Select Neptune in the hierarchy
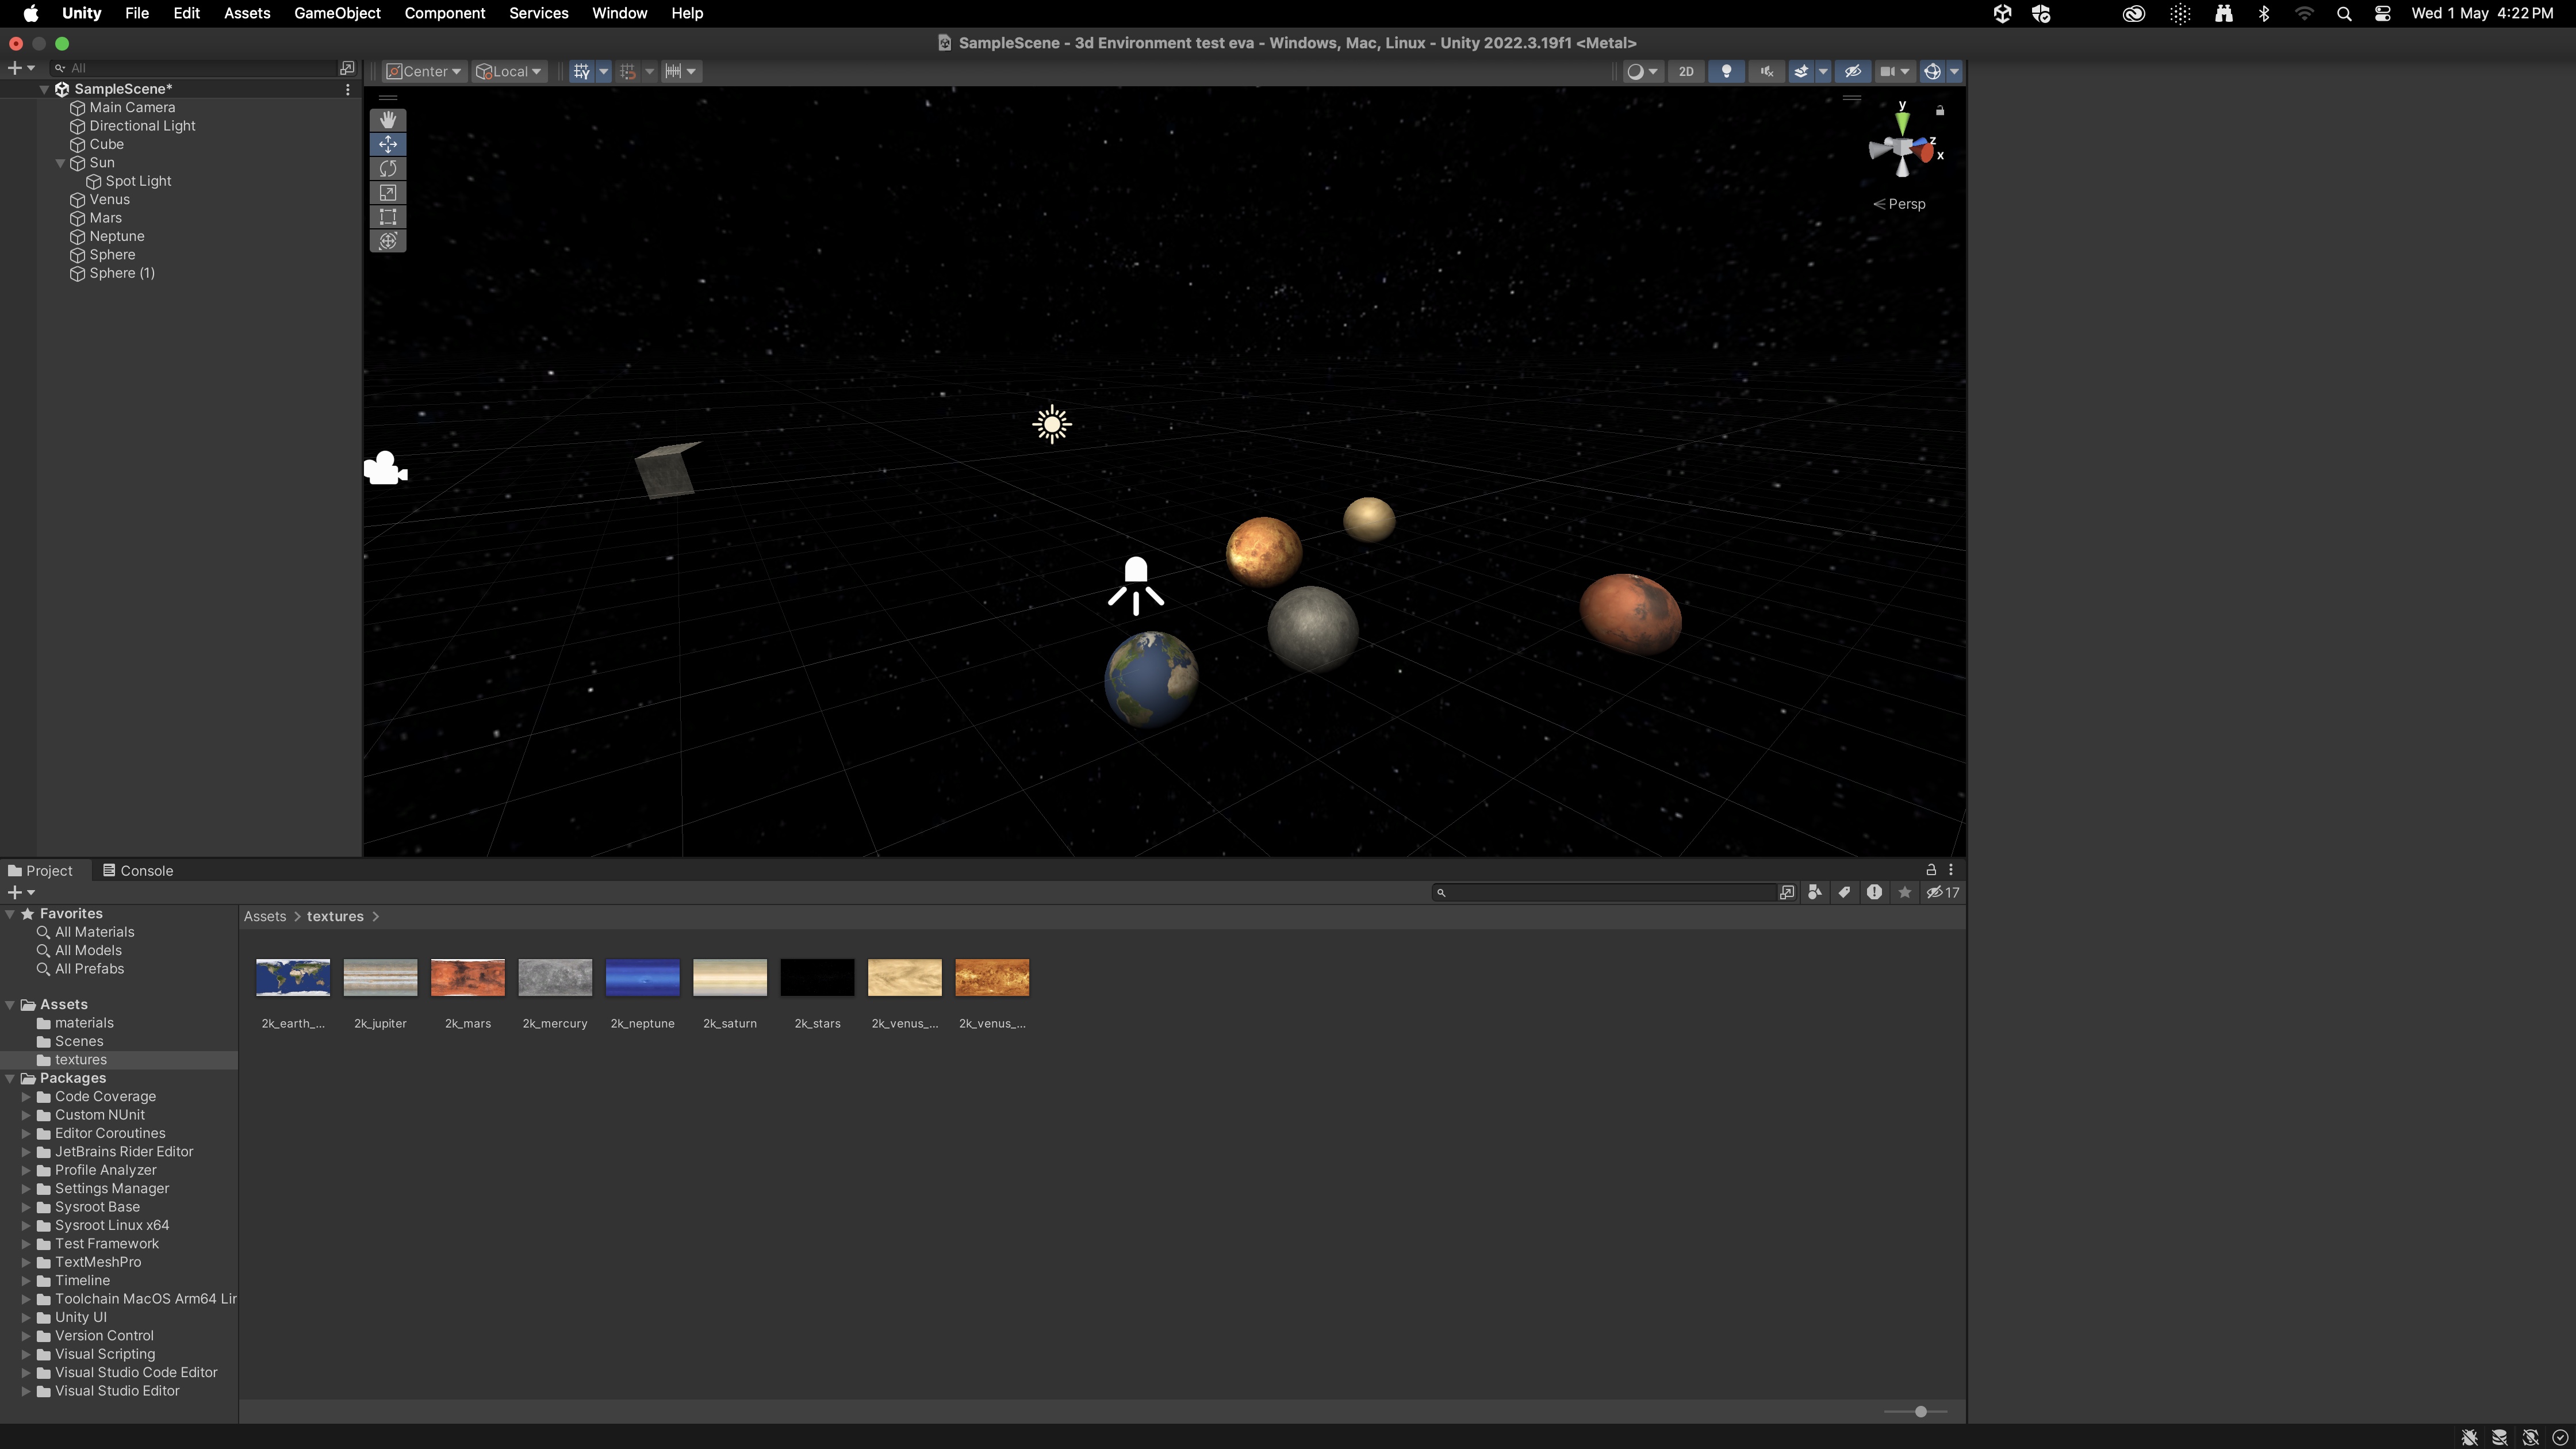Image resolution: width=2576 pixels, height=1449 pixels. 116,236
